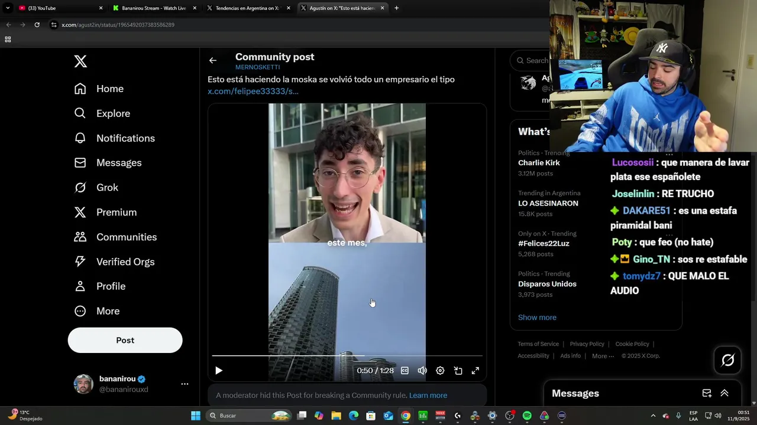Open LO ASESINARON trending topic
The width and height of the screenshot is (757, 425).
548,203
